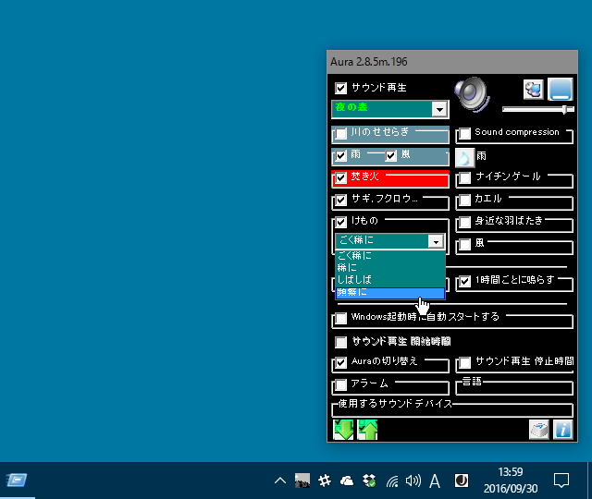
Task: Click the green up arrow button
Action: [367, 430]
